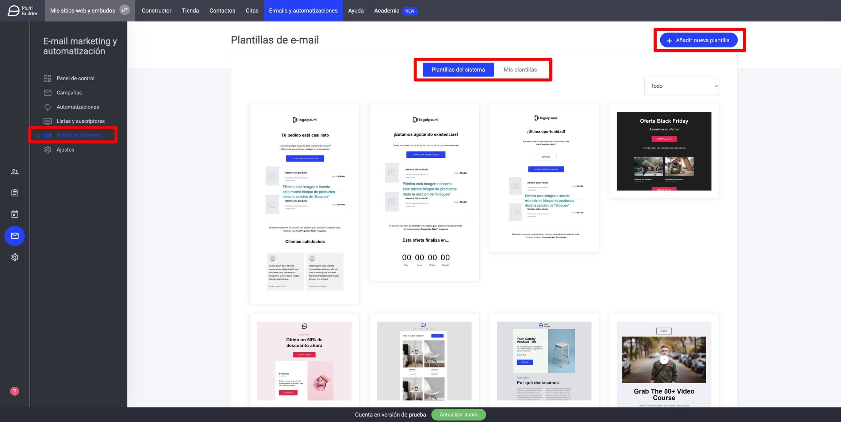This screenshot has width=841, height=422.
Task: Open the gear settings icon in left rail
Action: pyautogui.click(x=15, y=257)
